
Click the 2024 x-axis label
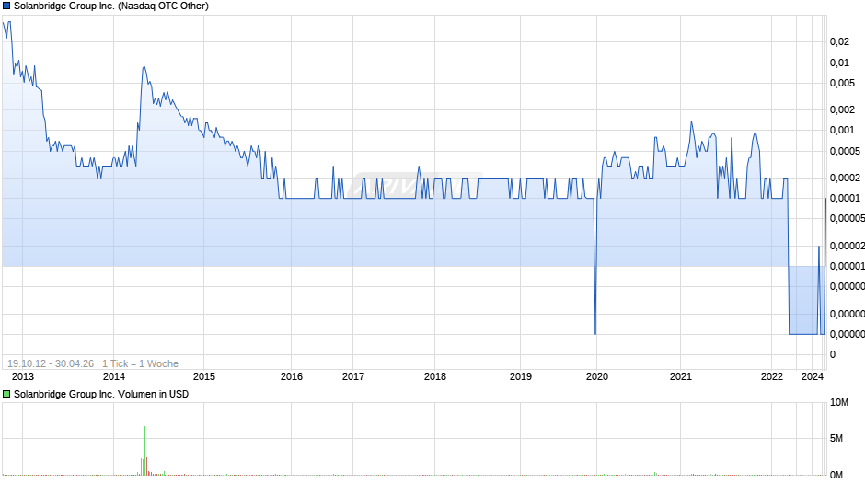812,376
